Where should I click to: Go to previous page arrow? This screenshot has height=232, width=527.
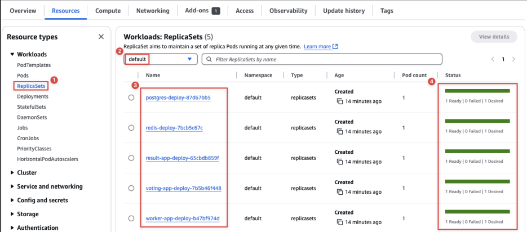493,60
